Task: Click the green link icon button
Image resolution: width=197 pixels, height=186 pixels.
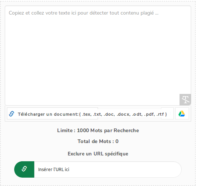Action: point(24,169)
